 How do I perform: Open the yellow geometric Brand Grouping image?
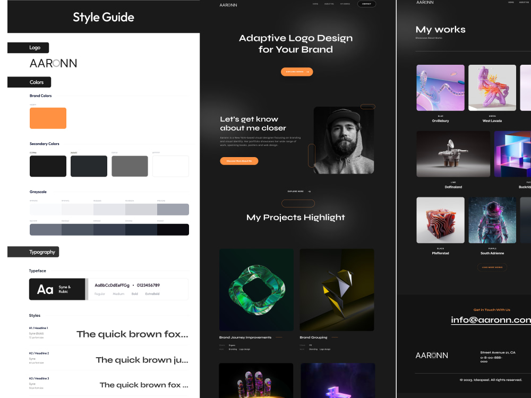[x=337, y=290]
